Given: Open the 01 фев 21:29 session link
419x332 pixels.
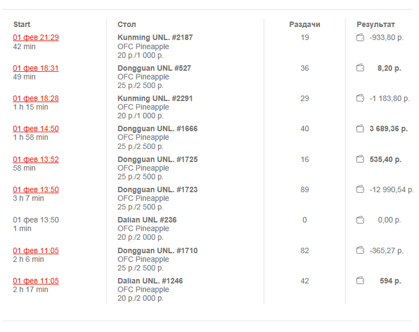Looking at the screenshot, I should pos(36,38).
